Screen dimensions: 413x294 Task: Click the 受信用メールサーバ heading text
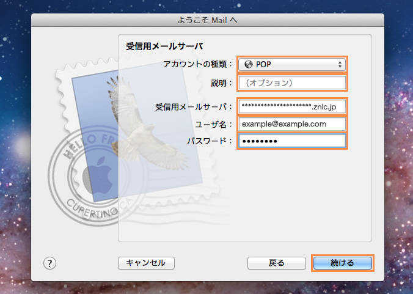164,46
